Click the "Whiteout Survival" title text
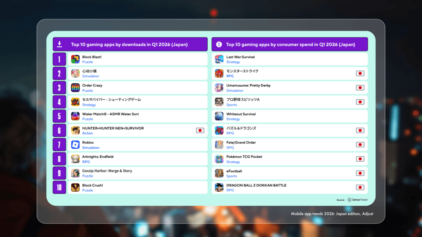 [241, 114]
